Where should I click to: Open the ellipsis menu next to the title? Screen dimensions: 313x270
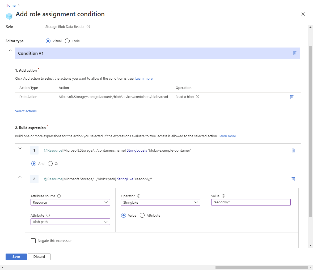click(113, 14)
